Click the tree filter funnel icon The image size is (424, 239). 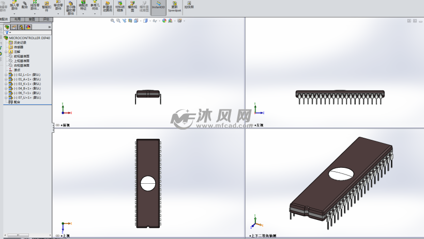7,33
